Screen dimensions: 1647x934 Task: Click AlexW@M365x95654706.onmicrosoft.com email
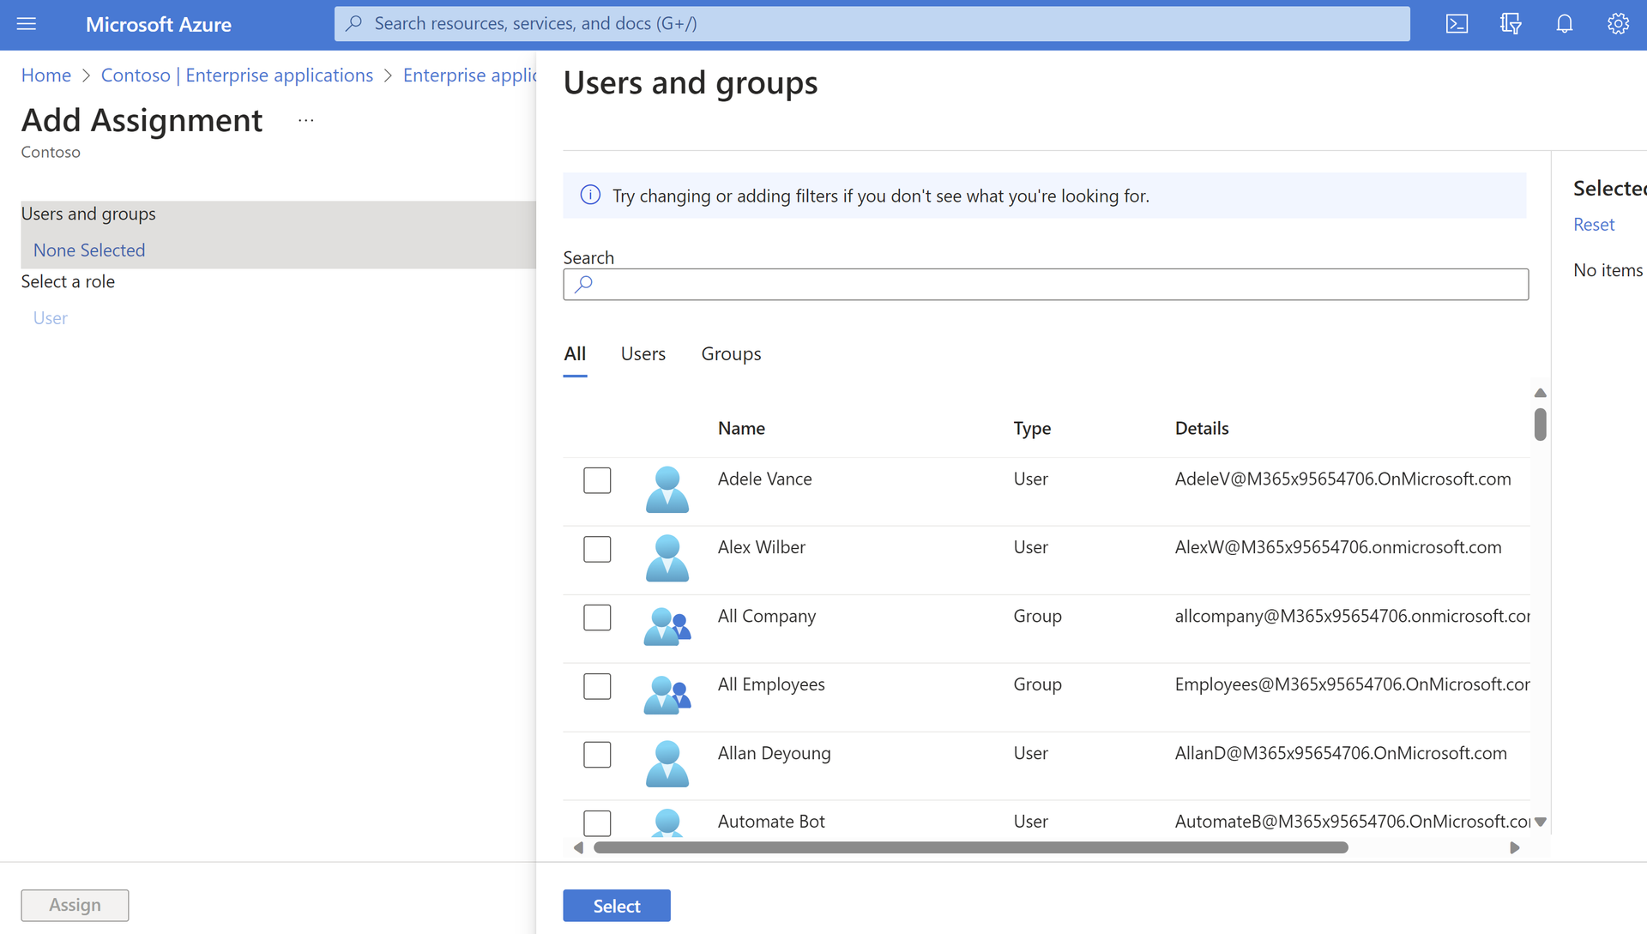coord(1338,547)
